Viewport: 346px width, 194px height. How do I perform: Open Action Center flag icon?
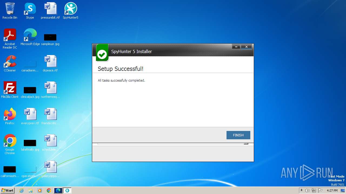(x=320, y=190)
